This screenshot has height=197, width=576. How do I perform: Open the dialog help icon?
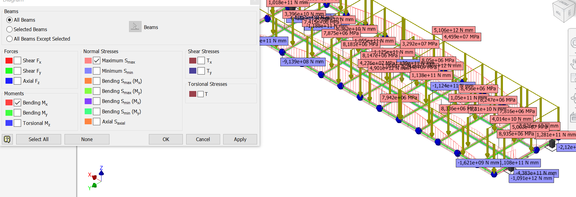click(x=7, y=139)
